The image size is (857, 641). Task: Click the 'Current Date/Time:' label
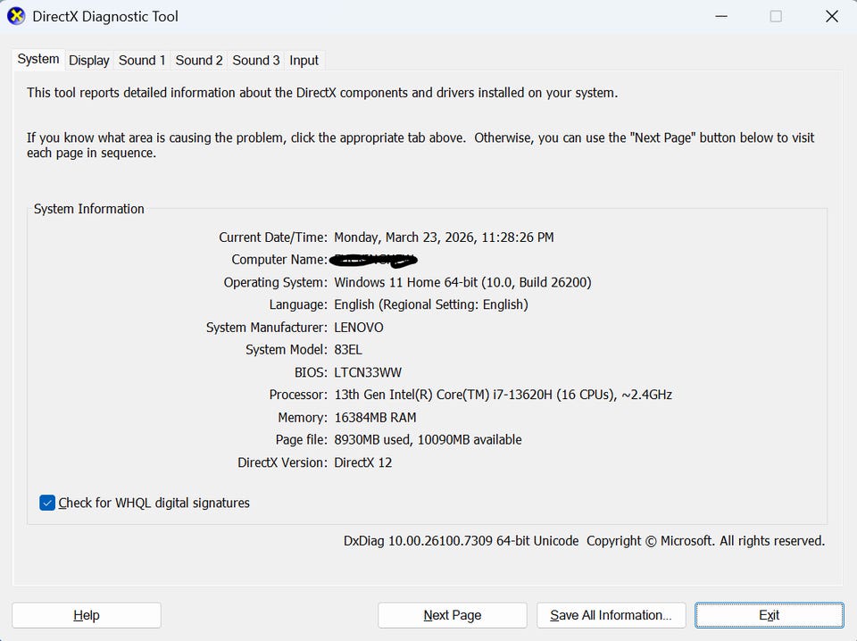tap(273, 237)
